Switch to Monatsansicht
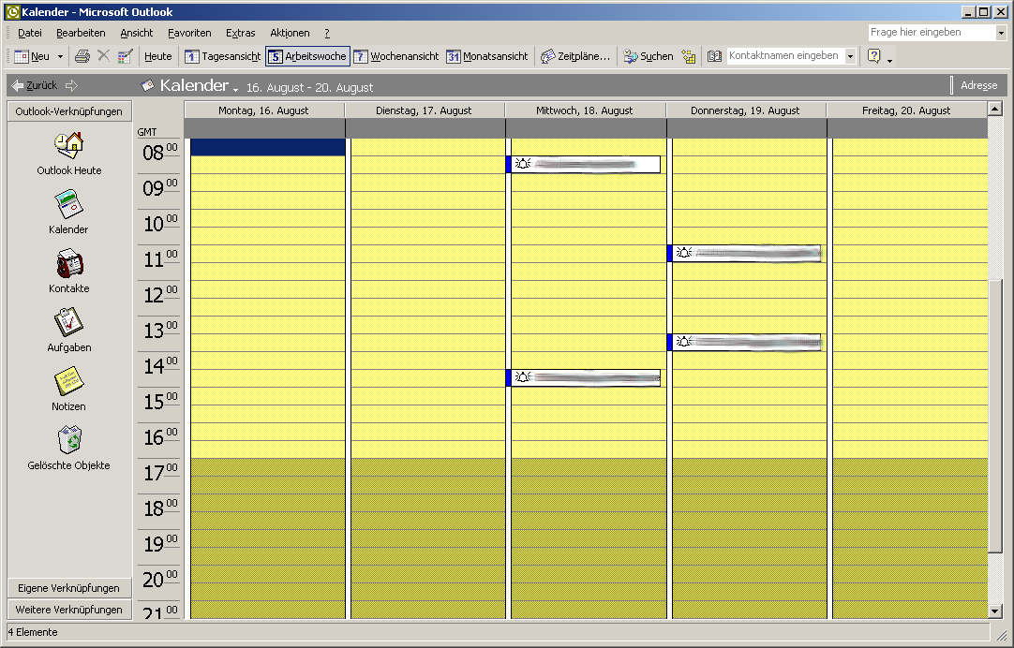1014x648 pixels. coord(487,56)
